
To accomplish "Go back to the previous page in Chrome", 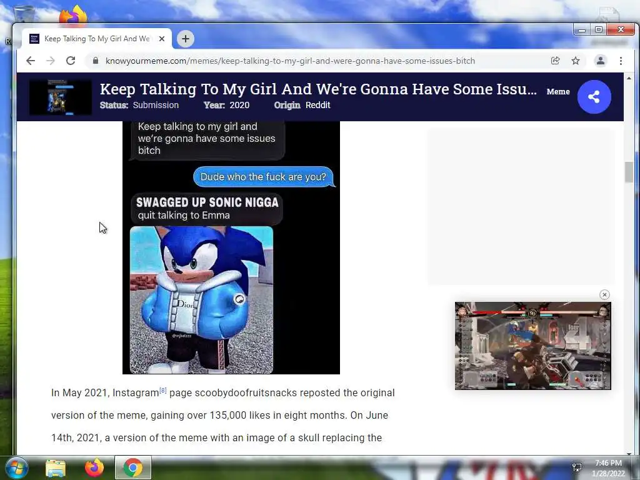I will [31, 61].
